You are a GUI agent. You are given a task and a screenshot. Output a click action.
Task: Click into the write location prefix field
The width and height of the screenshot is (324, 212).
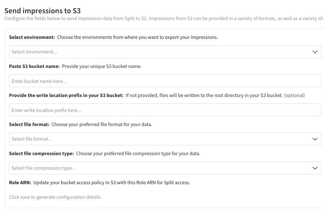click(165, 110)
